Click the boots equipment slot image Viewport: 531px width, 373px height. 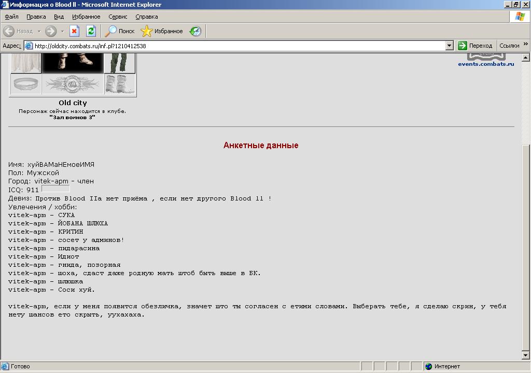point(120,84)
